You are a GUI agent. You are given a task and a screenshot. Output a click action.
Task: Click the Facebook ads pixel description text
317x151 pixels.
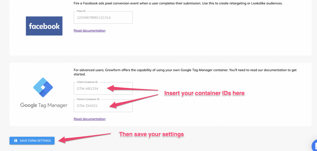click(x=178, y=3)
